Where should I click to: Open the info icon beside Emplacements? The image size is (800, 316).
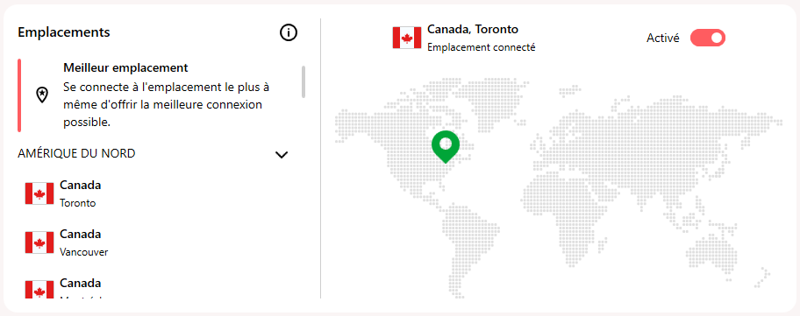click(289, 33)
